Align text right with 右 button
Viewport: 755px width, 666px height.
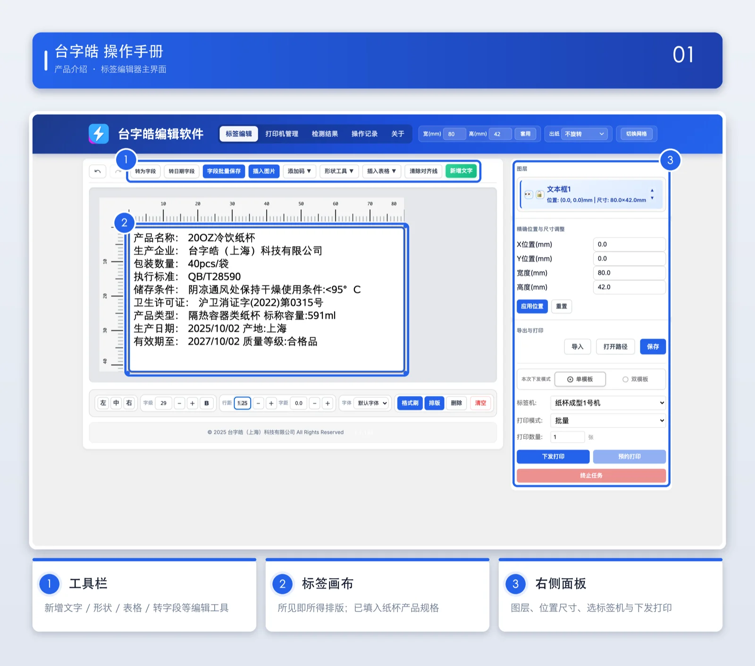[129, 403]
